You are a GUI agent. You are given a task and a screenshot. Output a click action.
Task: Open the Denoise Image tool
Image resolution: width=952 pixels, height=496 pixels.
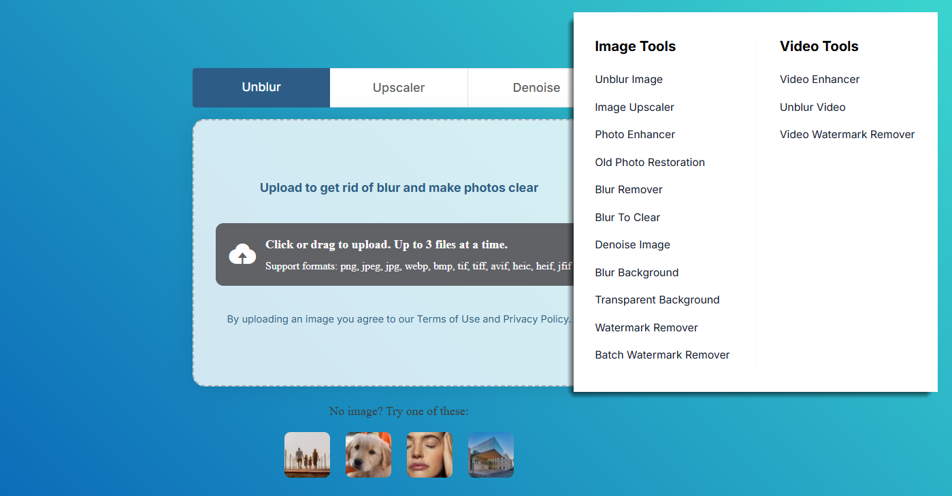pyautogui.click(x=632, y=244)
